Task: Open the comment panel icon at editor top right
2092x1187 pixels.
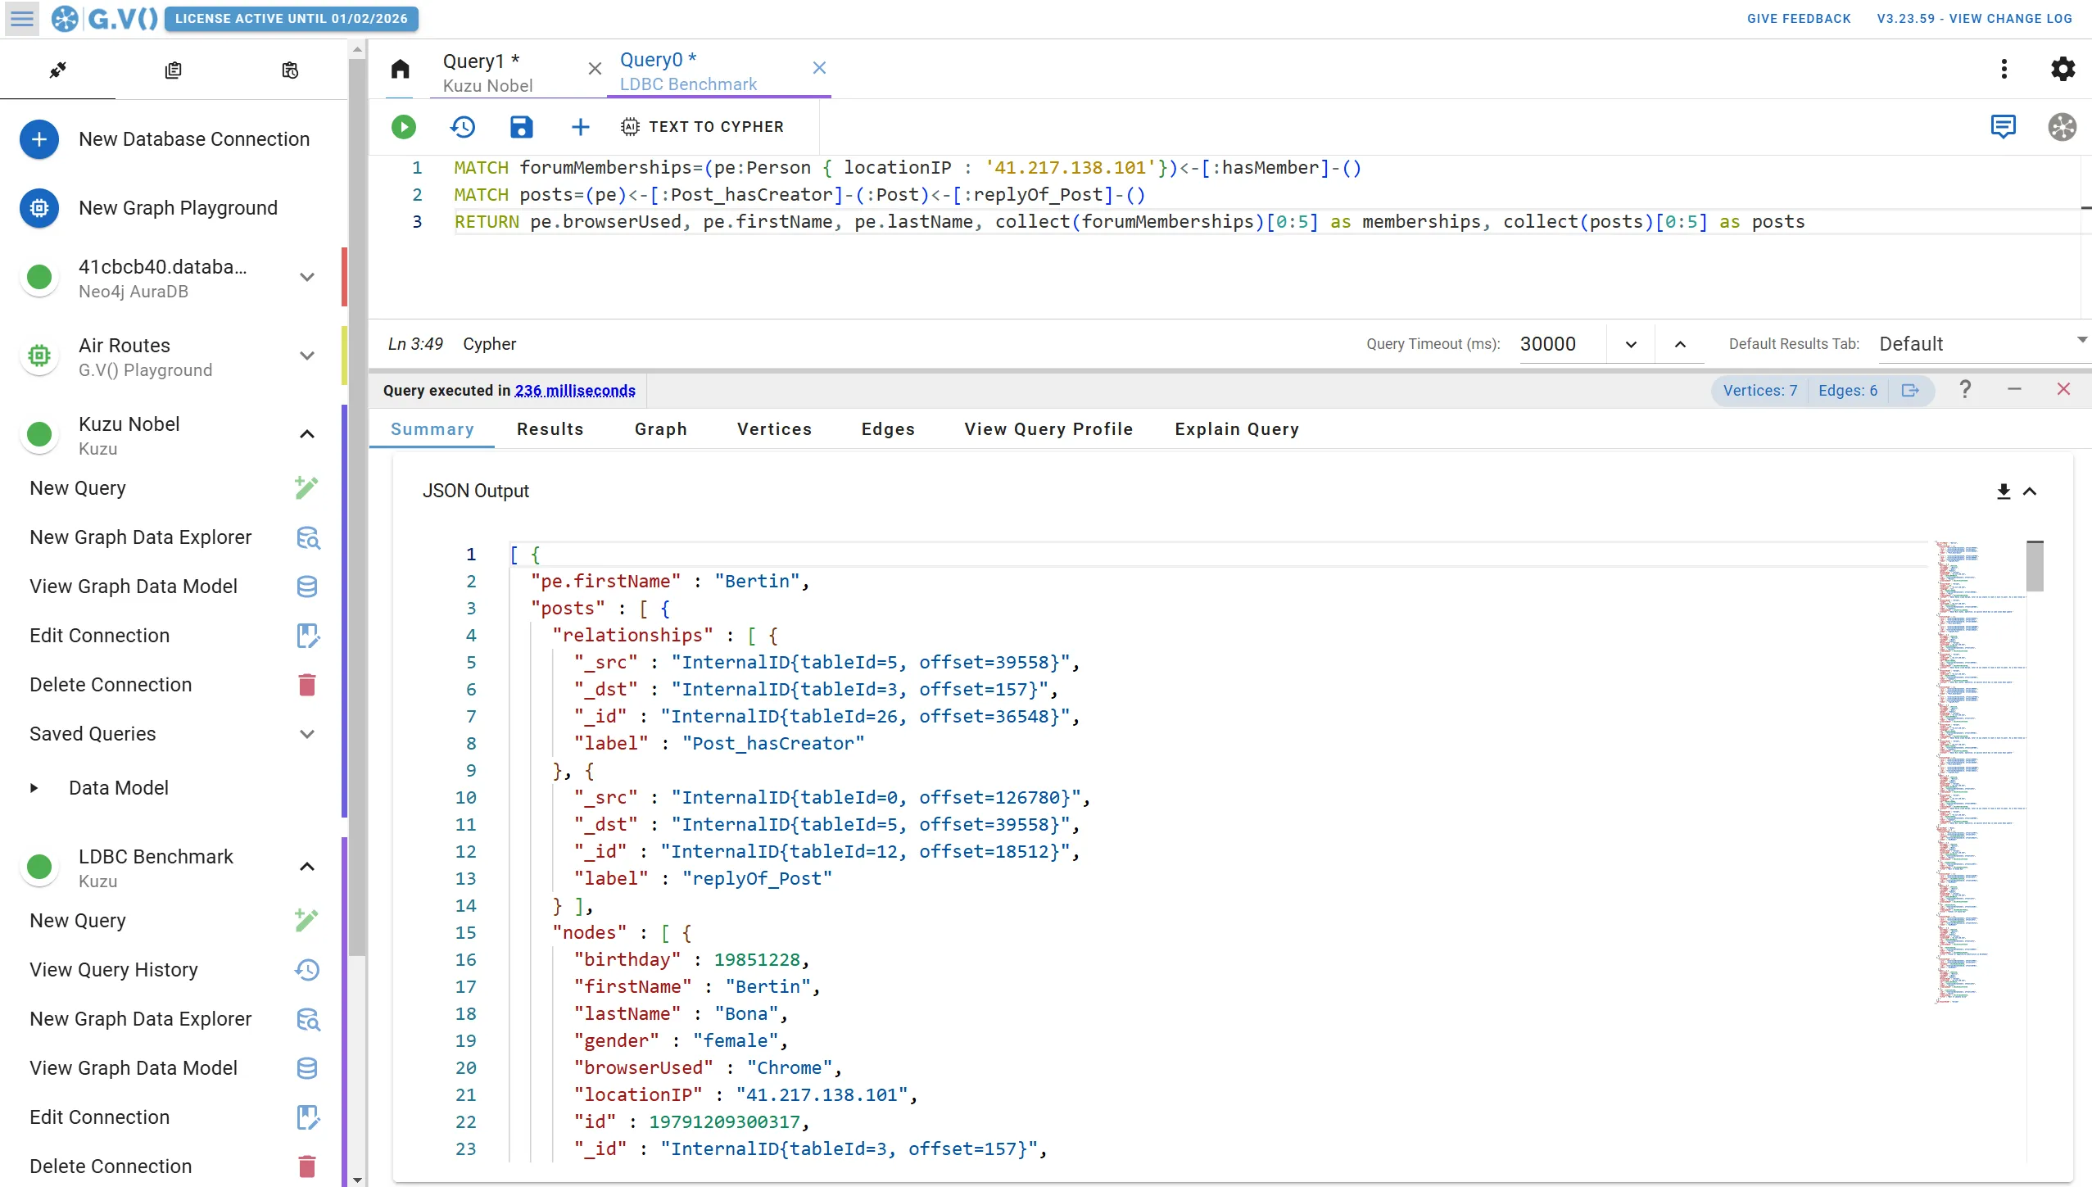Action: pos(2003,127)
